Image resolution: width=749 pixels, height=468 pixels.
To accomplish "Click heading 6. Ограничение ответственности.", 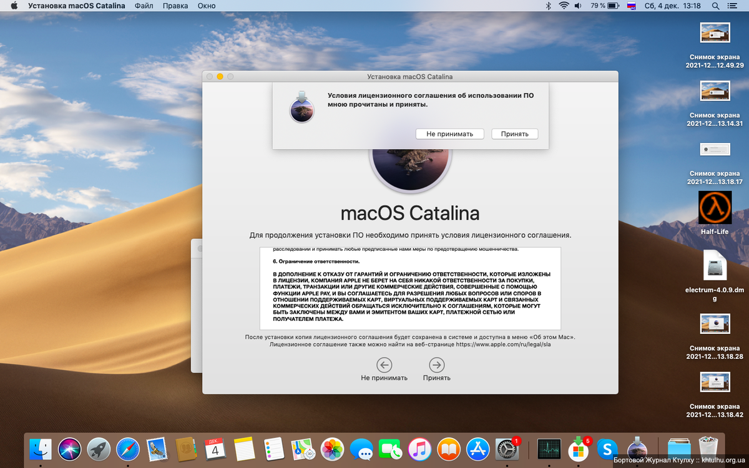I will (x=316, y=261).
